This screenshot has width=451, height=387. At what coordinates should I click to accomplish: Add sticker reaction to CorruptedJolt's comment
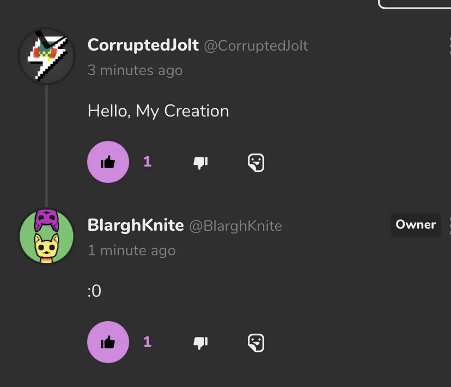coord(255,162)
